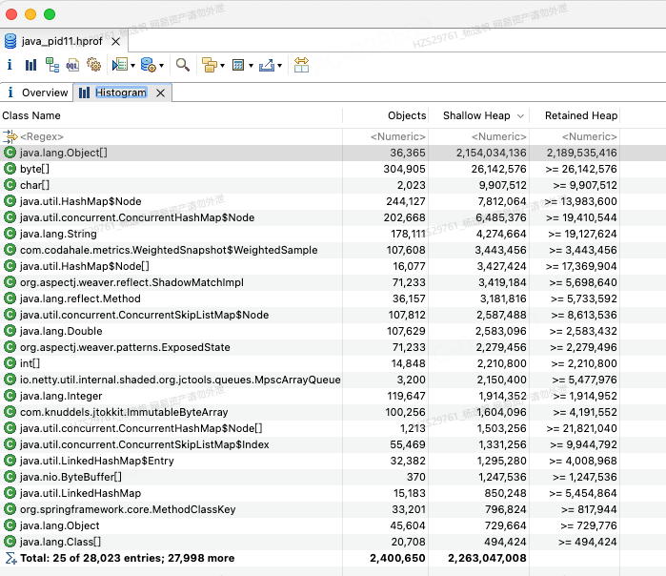Sort by Shallow Heap column header

(x=478, y=115)
